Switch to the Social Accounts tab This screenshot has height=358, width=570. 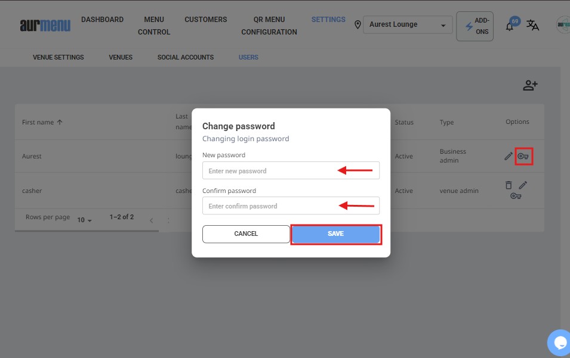tap(185, 57)
